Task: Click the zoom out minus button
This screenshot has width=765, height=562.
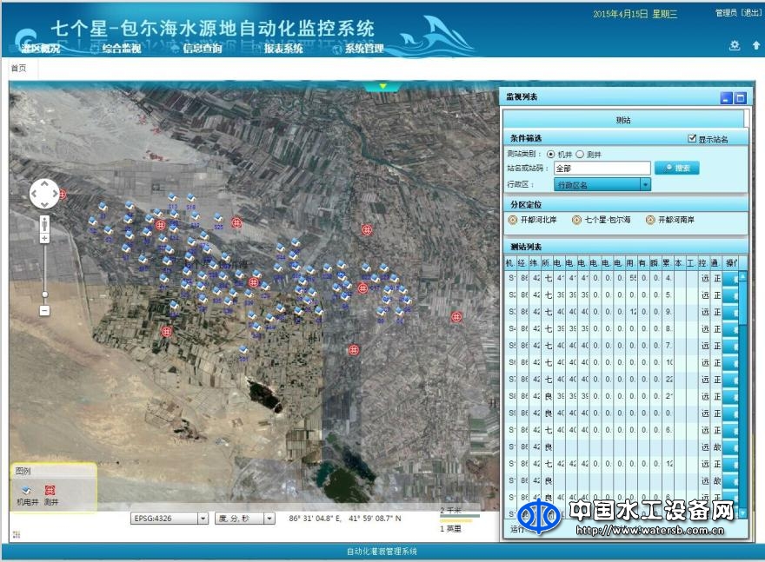Action: click(44, 310)
